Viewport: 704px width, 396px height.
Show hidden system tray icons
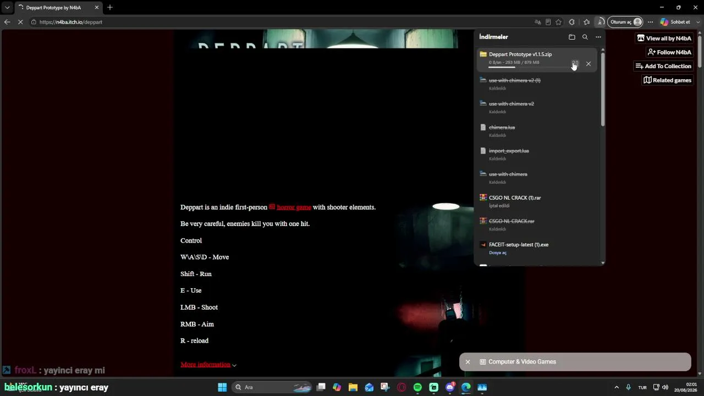pos(617,387)
